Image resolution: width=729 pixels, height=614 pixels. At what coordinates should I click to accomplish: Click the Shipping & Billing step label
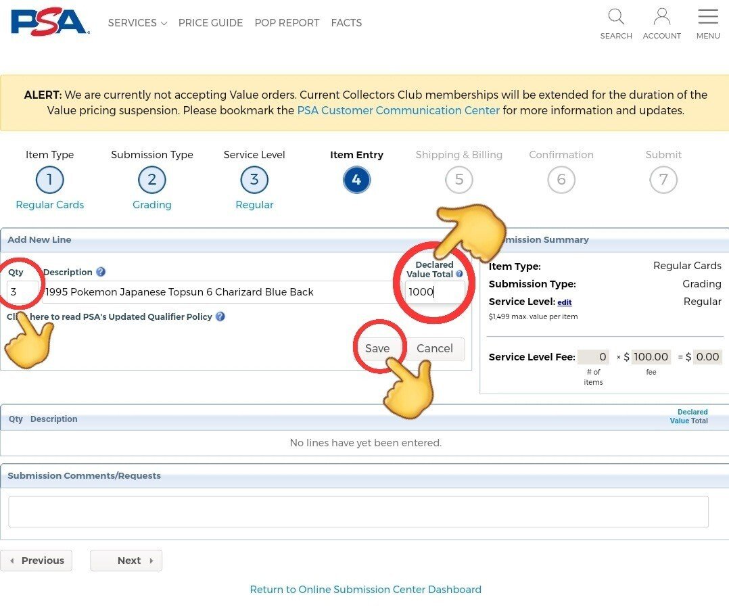click(459, 155)
